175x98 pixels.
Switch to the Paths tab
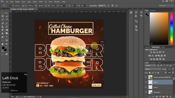159,63
